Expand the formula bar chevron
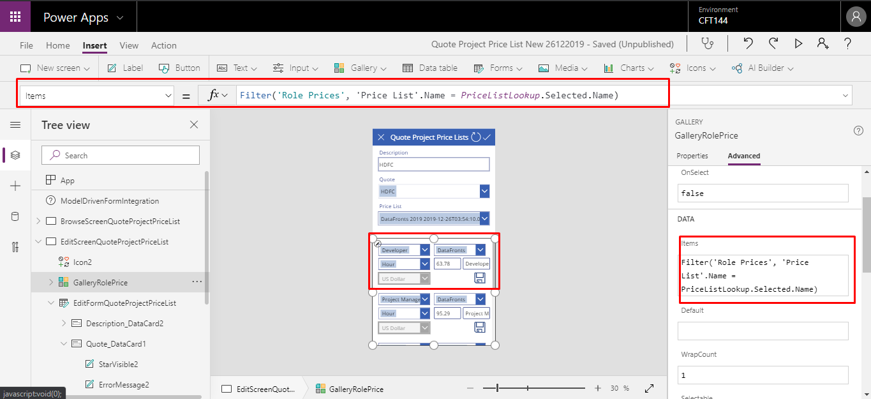Viewport: 871px width, 399px height. [x=846, y=96]
